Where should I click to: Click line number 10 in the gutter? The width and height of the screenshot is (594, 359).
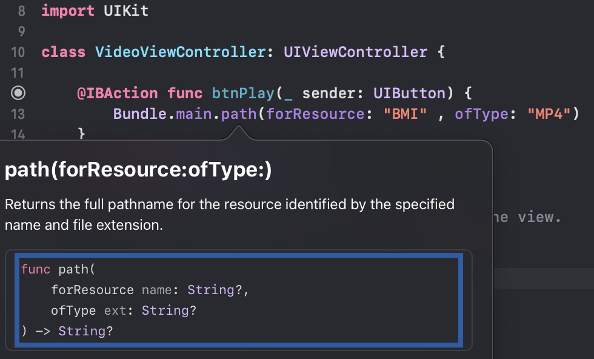click(18, 52)
